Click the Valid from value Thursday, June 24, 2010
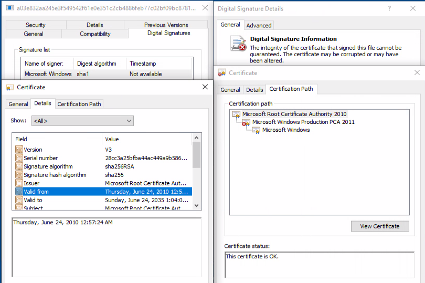The height and width of the screenshot is (283, 425). 146,192
